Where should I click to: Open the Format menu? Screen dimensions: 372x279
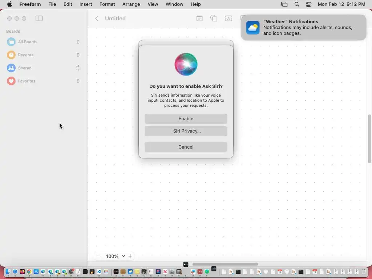pos(107,4)
